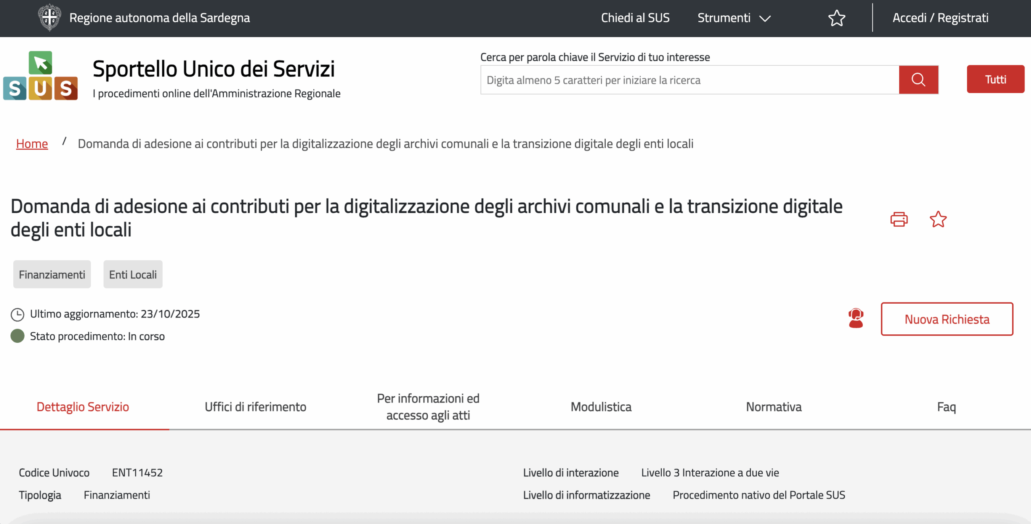The image size is (1031, 524).
Task: Select the Finanziamenti category tag
Action: click(52, 274)
